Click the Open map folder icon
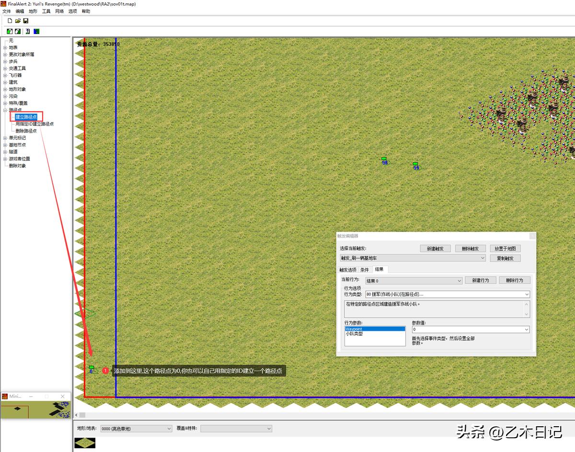Image resolution: width=575 pixels, height=452 pixels. point(18,21)
